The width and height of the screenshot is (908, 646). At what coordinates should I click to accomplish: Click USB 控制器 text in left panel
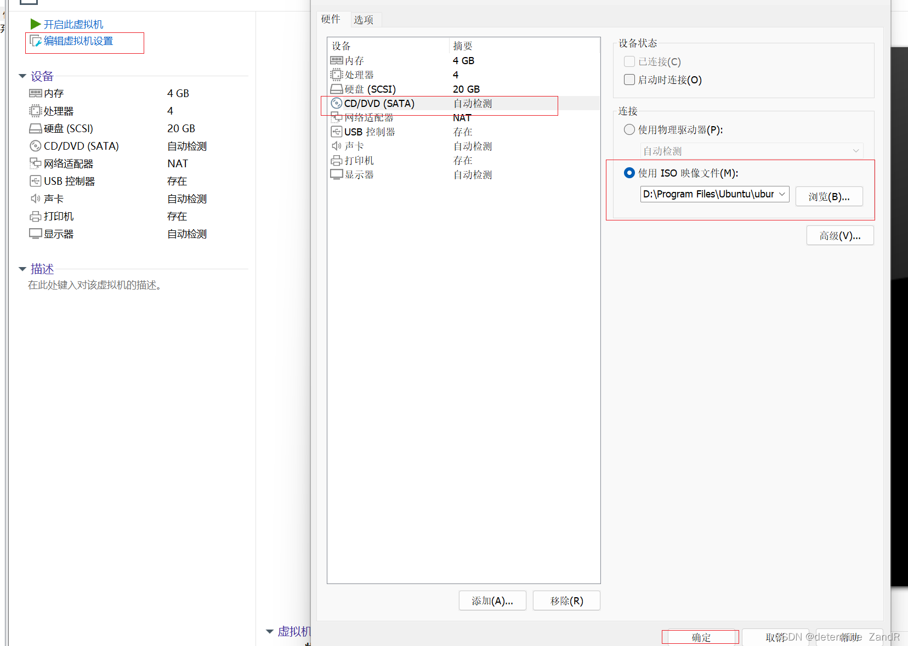(70, 181)
